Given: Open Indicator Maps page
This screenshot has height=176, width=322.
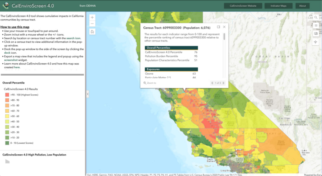Looking at the screenshot, I should [x=278, y=6].
